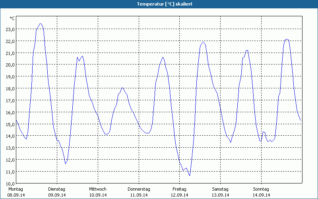Select the 20,0 y-axis label
The height and width of the screenshot is (199, 318).
(10, 65)
